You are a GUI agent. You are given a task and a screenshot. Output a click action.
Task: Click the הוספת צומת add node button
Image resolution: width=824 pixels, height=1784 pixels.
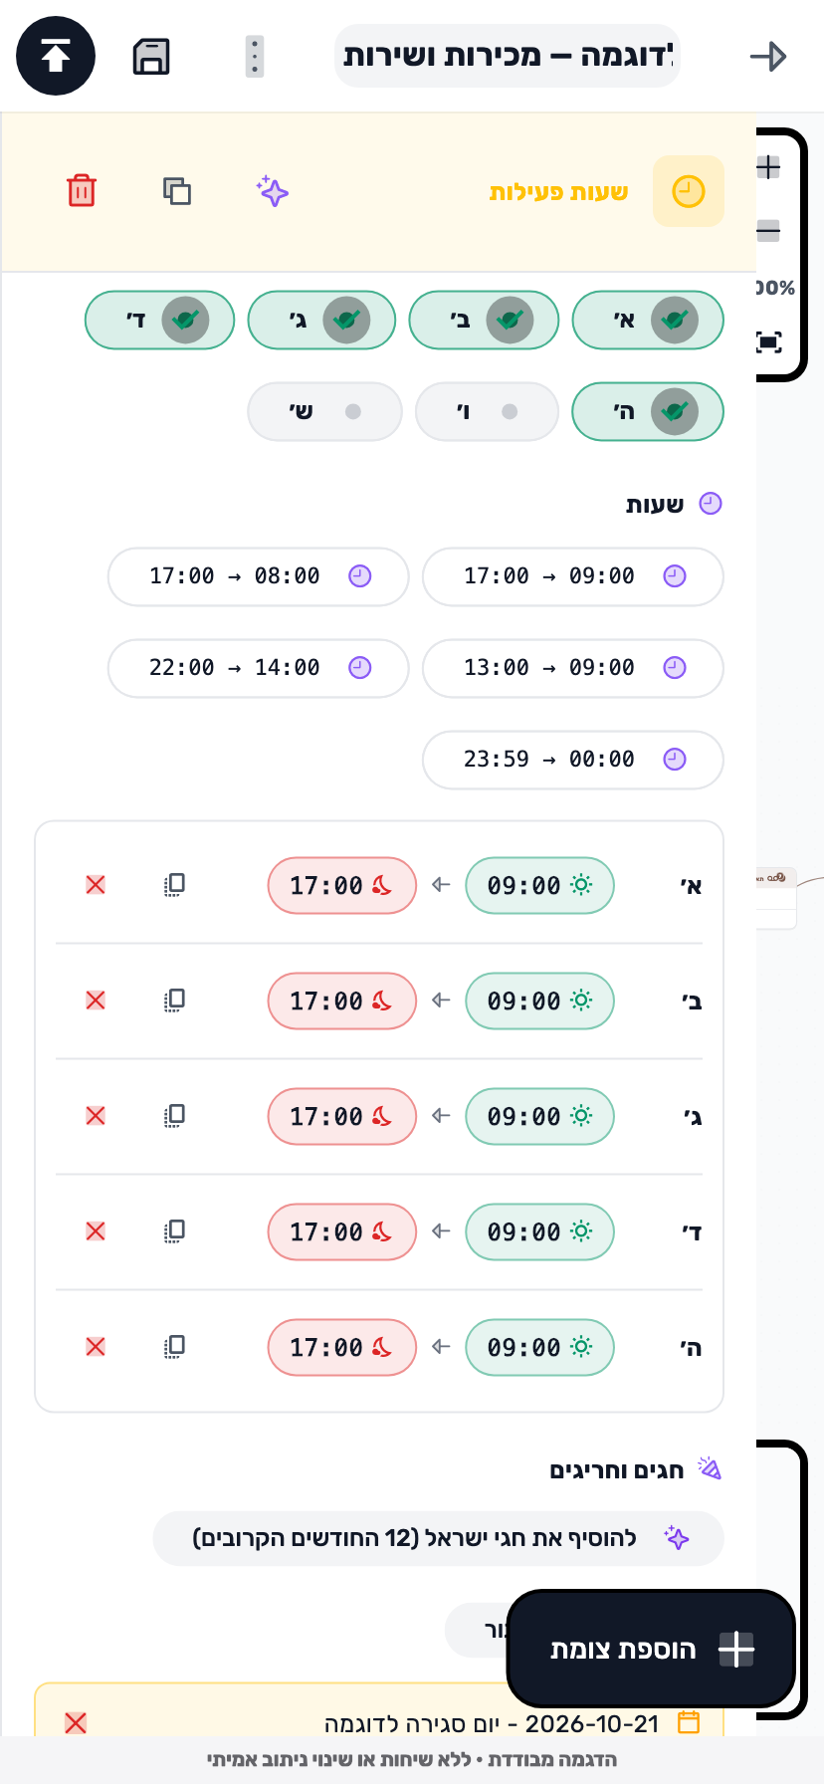click(651, 1649)
